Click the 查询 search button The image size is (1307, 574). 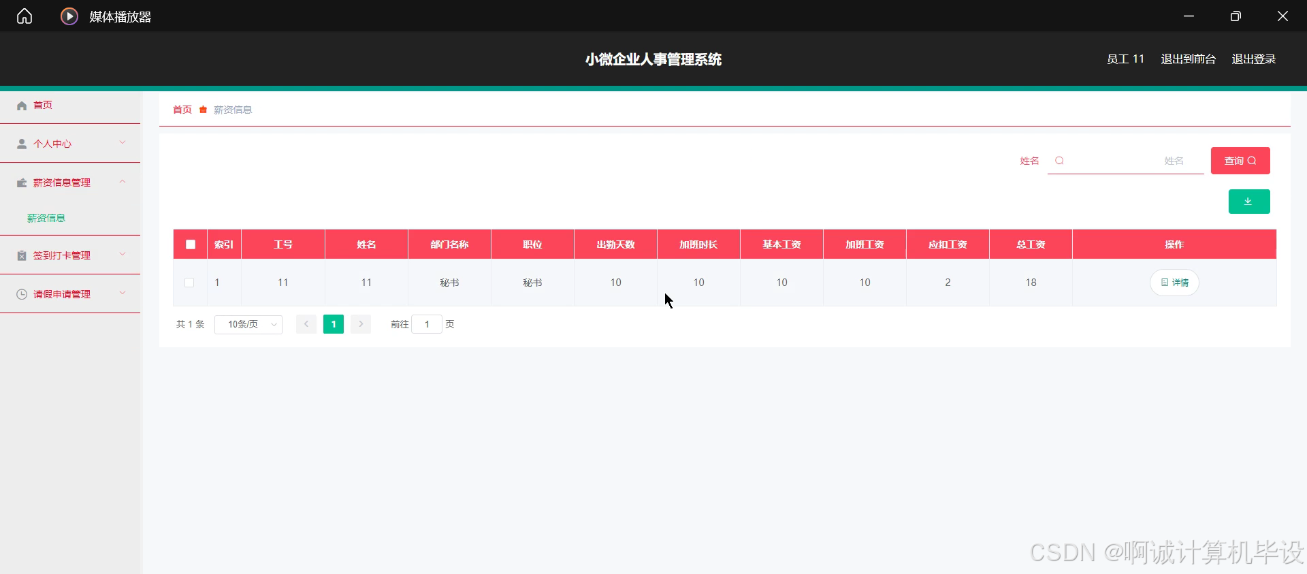(x=1240, y=161)
